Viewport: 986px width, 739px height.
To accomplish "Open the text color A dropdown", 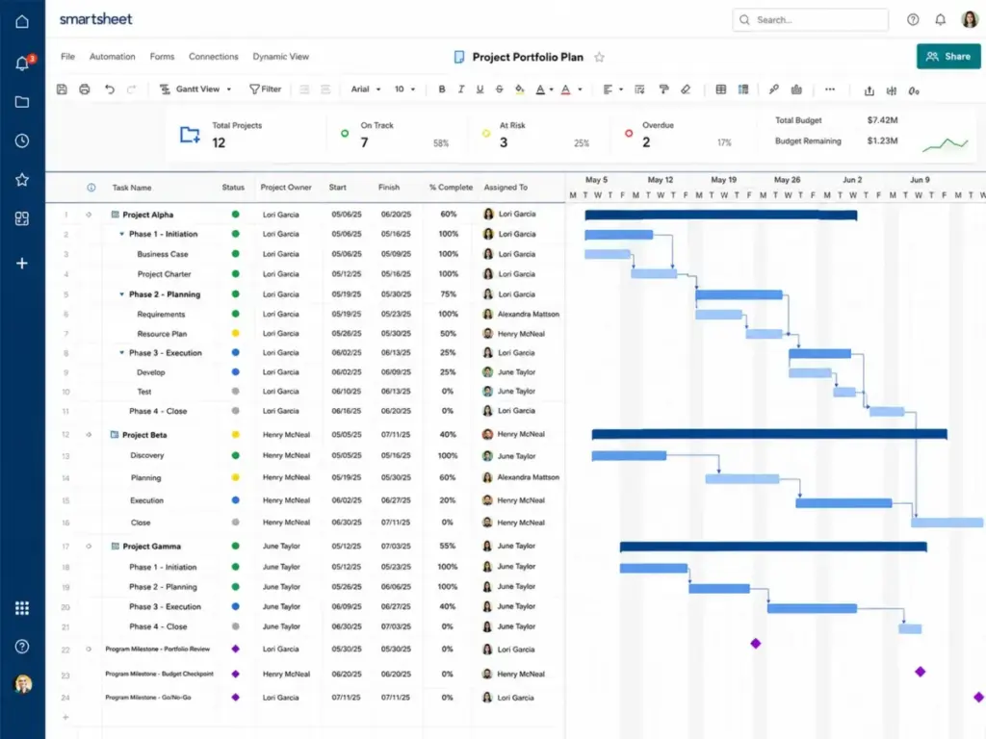I will tap(544, 89).
